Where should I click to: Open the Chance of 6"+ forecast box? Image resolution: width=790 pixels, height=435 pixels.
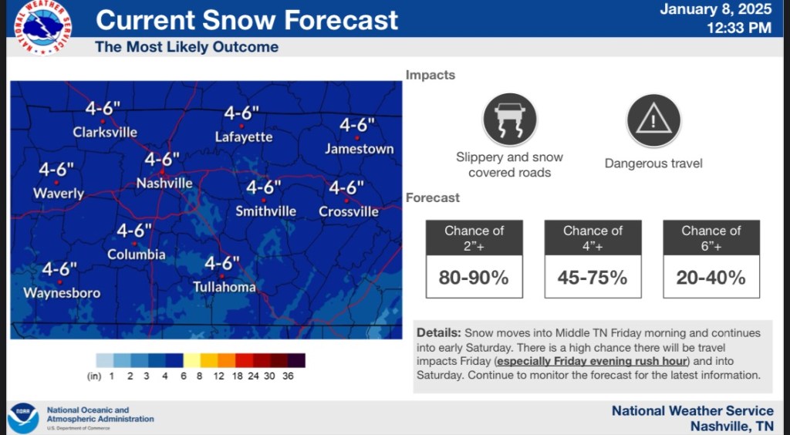click(711, 258)
